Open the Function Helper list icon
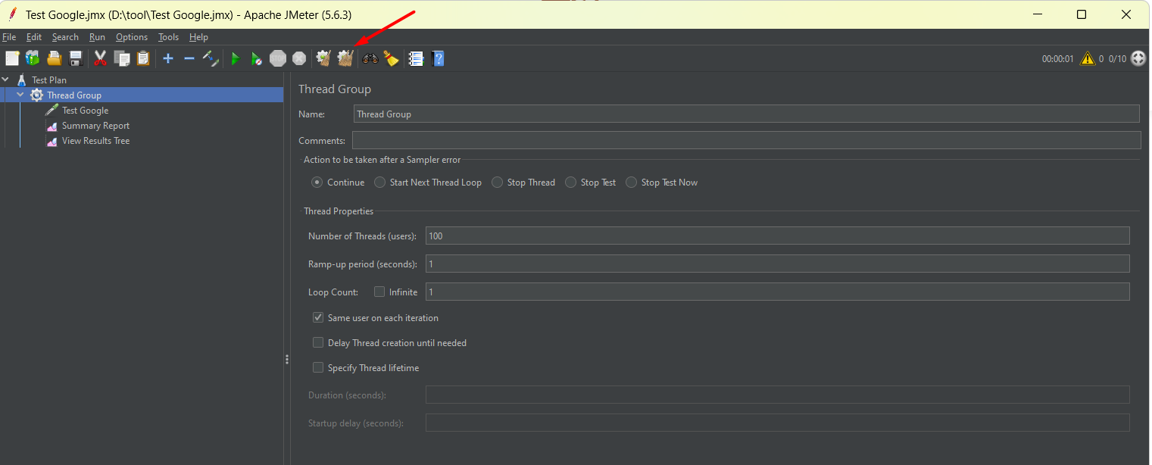 tap(416, 58)
